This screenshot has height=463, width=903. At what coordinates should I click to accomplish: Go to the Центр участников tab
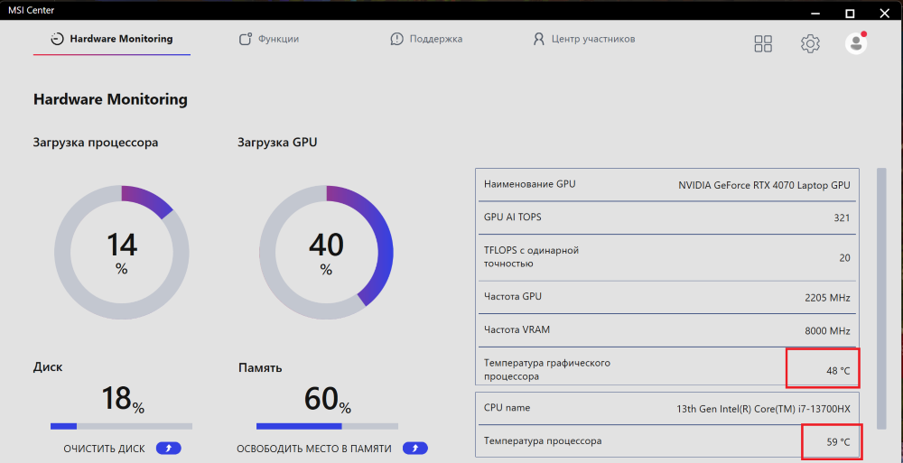coord(584,39)
